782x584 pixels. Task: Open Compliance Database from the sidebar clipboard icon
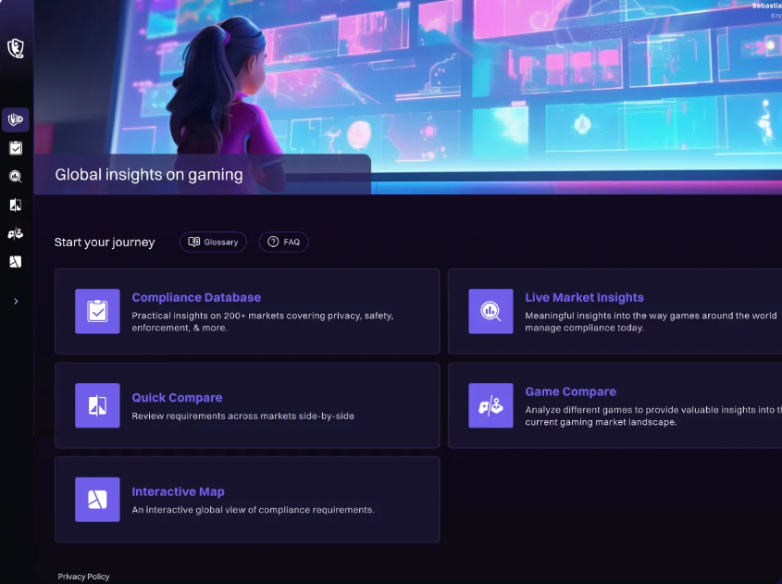coord(15,148)
